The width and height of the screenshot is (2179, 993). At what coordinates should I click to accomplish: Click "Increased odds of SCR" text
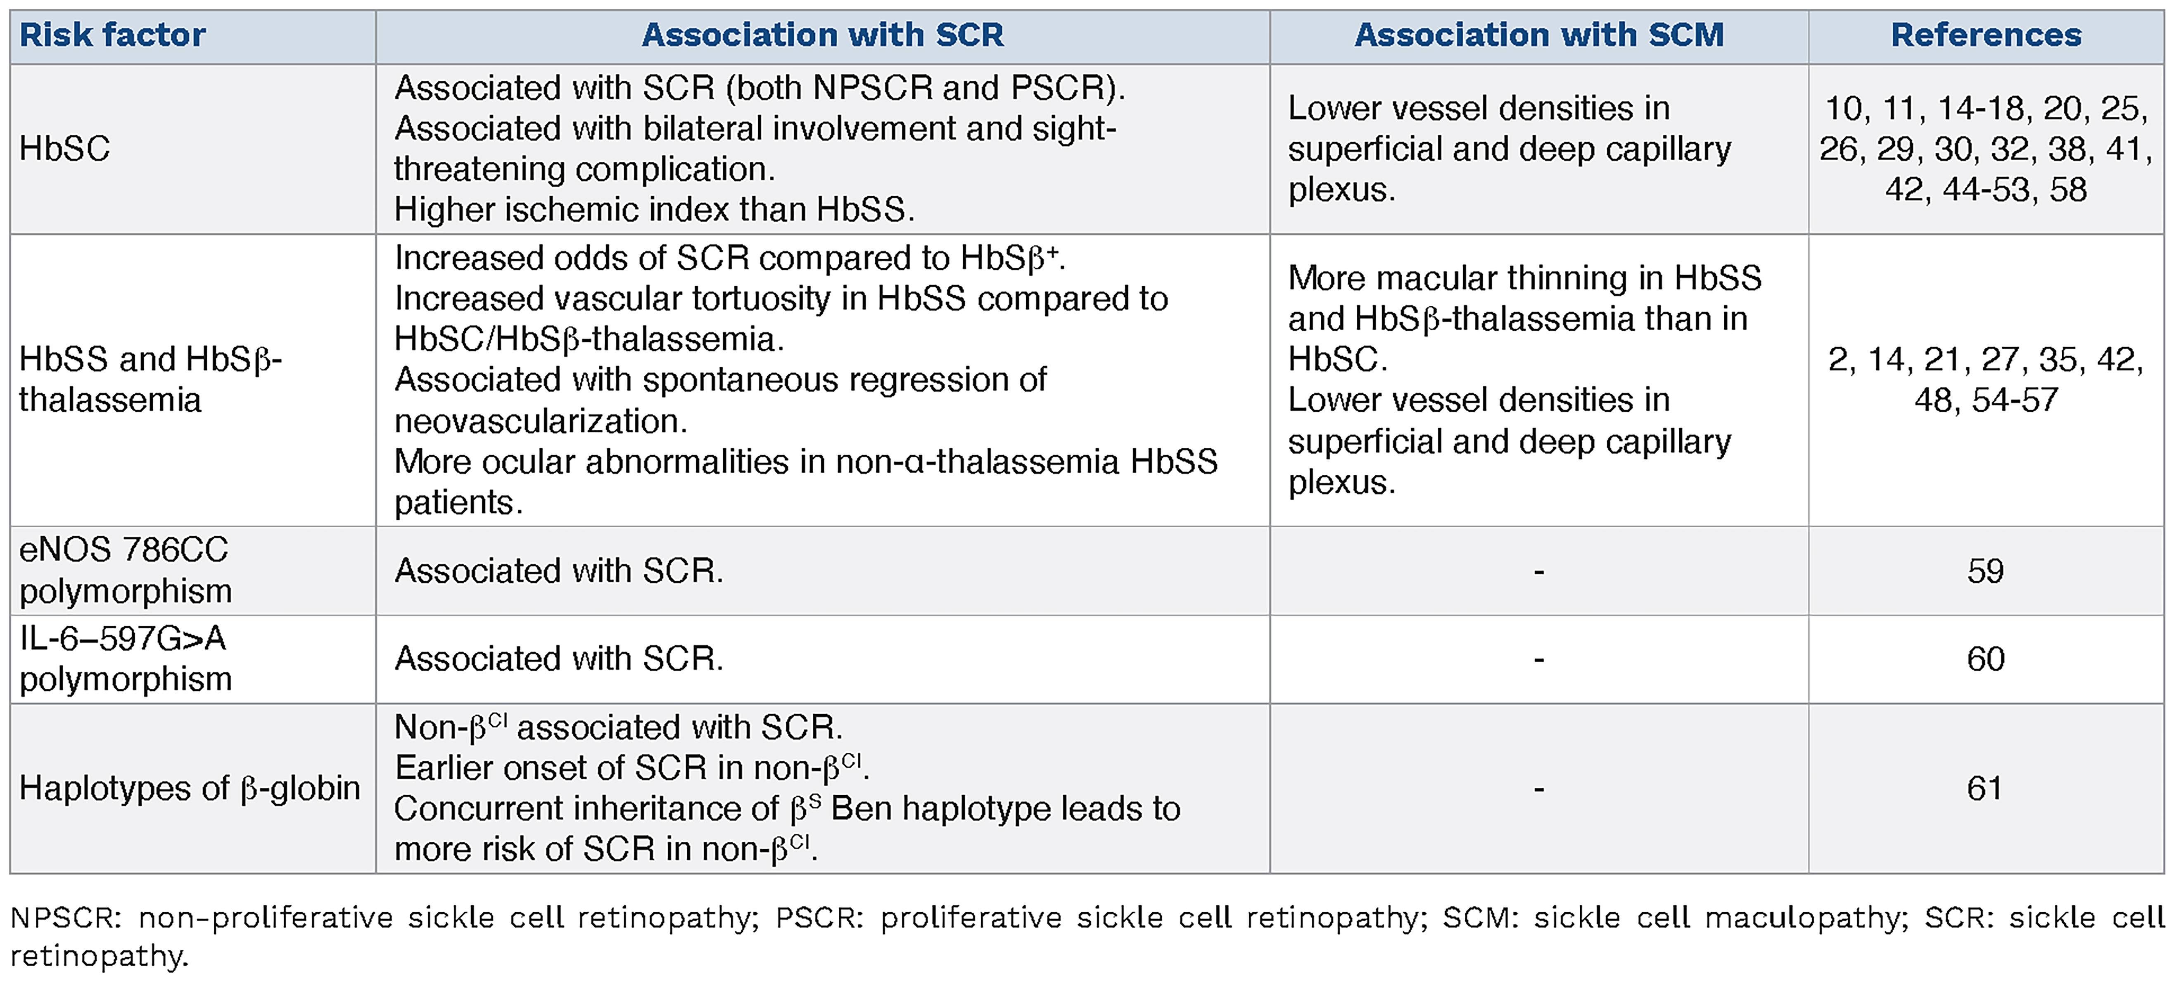click(728, 258)
